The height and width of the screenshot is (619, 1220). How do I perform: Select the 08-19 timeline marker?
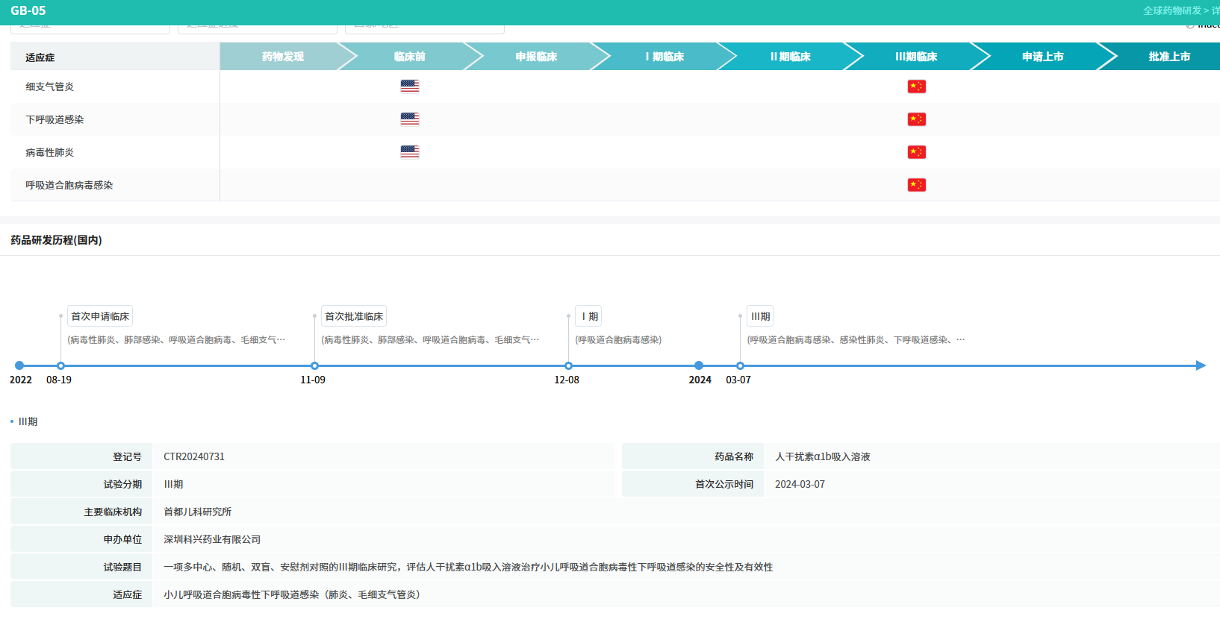tap(60, 365)
